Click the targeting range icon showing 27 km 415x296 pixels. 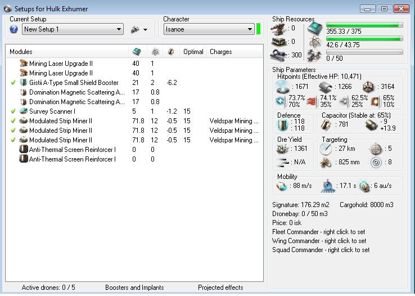coord(326,149)
